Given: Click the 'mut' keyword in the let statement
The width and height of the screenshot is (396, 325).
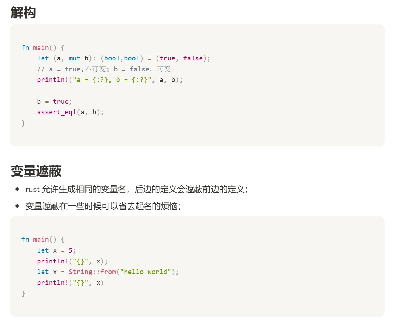Looking at the screenshot, I should 74,58.
